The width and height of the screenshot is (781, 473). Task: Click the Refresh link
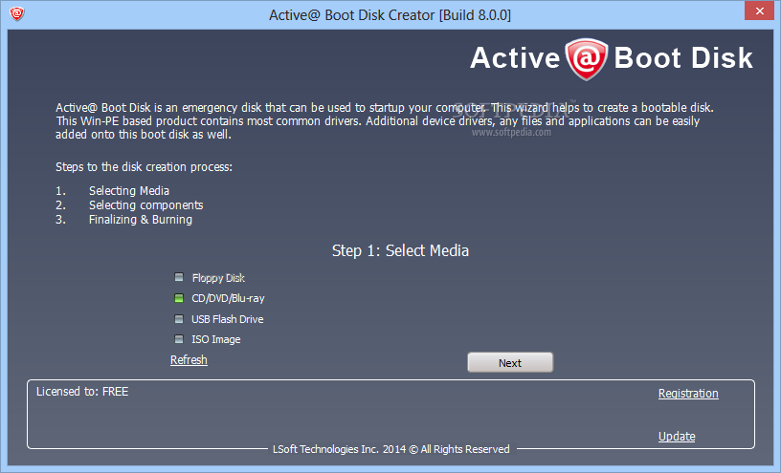pos(189,359)
